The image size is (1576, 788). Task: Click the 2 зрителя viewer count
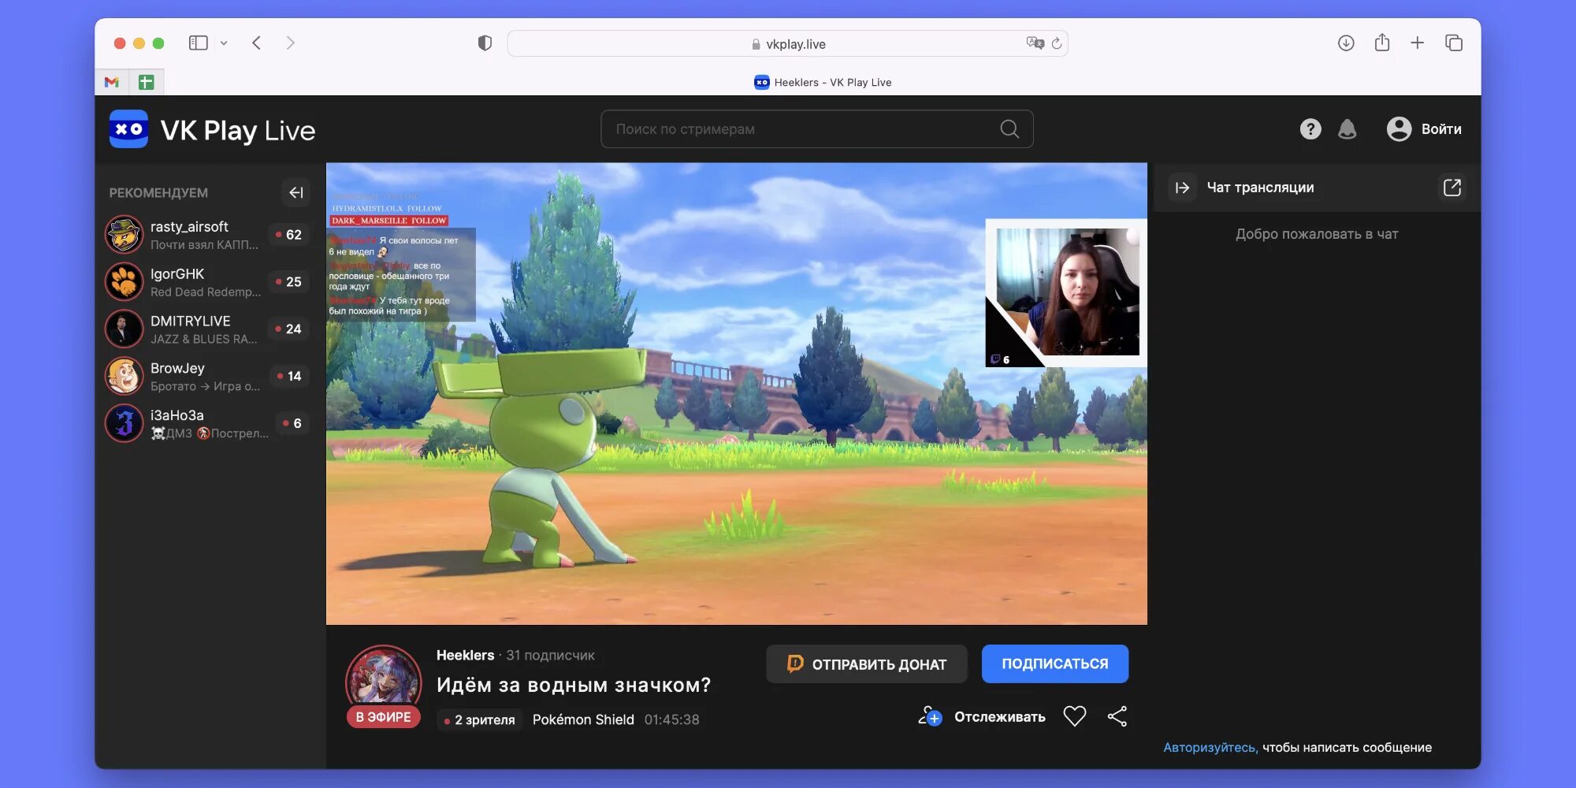(479, 719)
